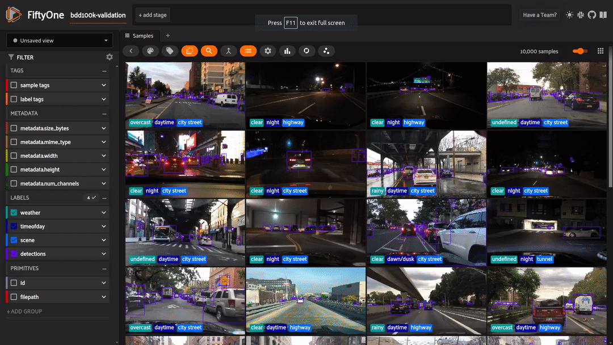Click the Have a Team? button
The image size is (613, 345).
[x=539, y=15]
